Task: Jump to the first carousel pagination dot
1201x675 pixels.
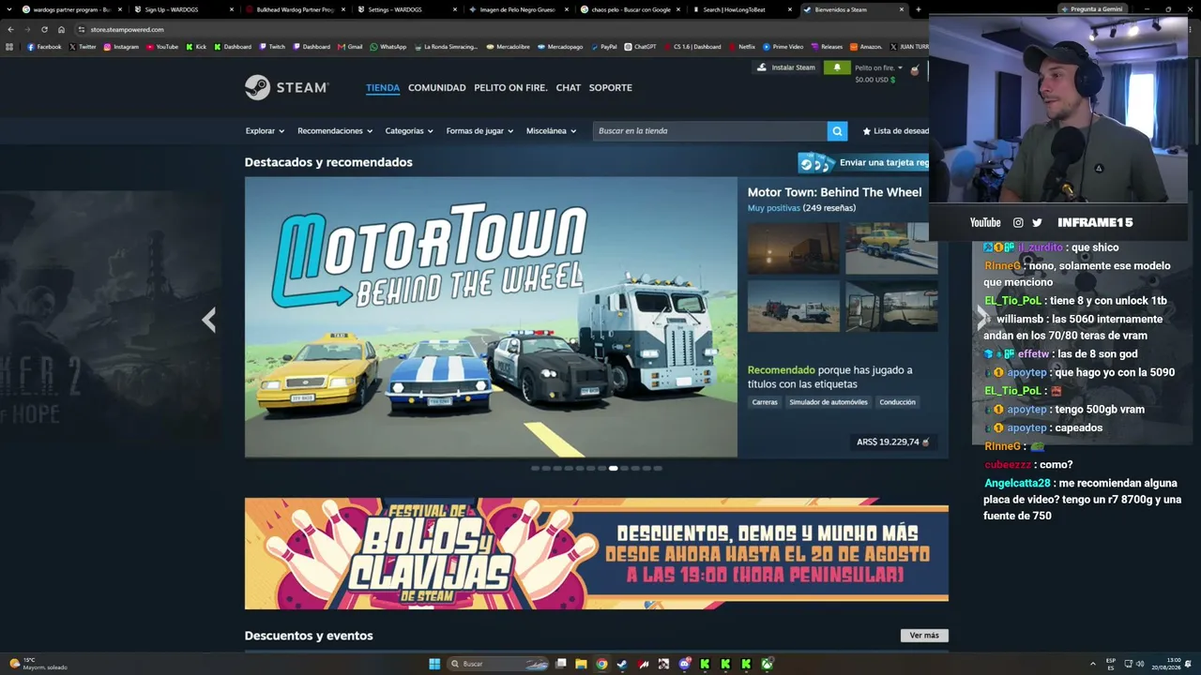Action: tap(535, 468)
